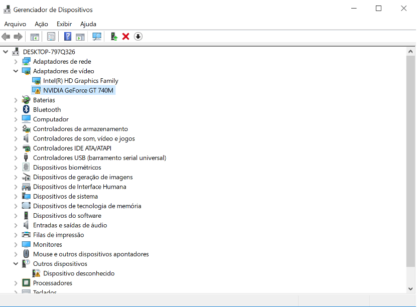Click the Bluetooth category icon
The width and height of the screenshot is (417, 307).
[26, 109]
